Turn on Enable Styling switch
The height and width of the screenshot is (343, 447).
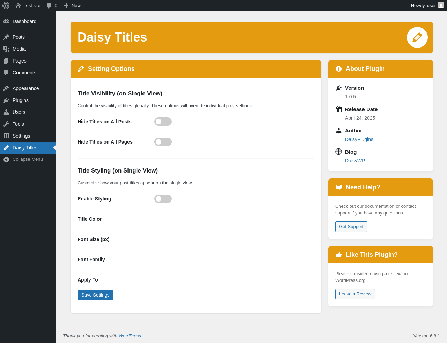[163, 199]
